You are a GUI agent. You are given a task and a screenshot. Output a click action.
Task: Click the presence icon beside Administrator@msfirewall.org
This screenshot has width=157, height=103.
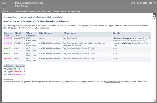(x=16, y=3)
